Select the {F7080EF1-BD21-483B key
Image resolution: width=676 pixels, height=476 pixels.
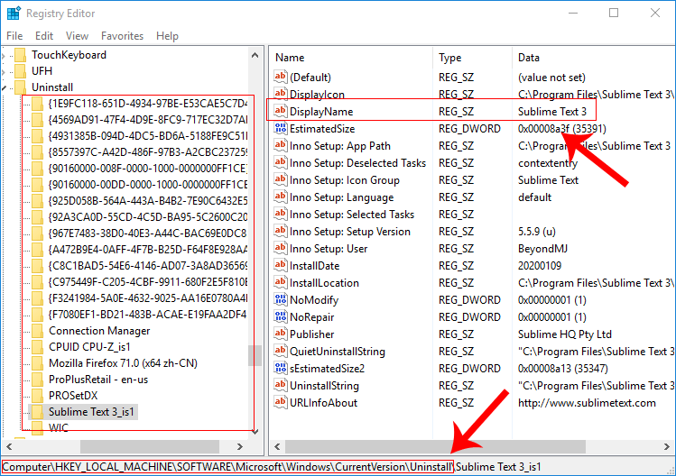[x=147, y=315]
